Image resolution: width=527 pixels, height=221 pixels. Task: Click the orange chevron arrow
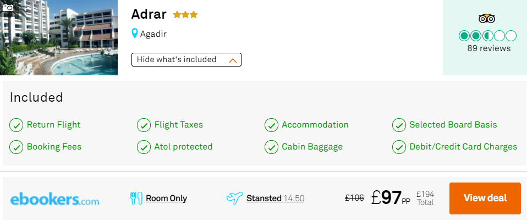pyautogui.click(x=233, y=60)
